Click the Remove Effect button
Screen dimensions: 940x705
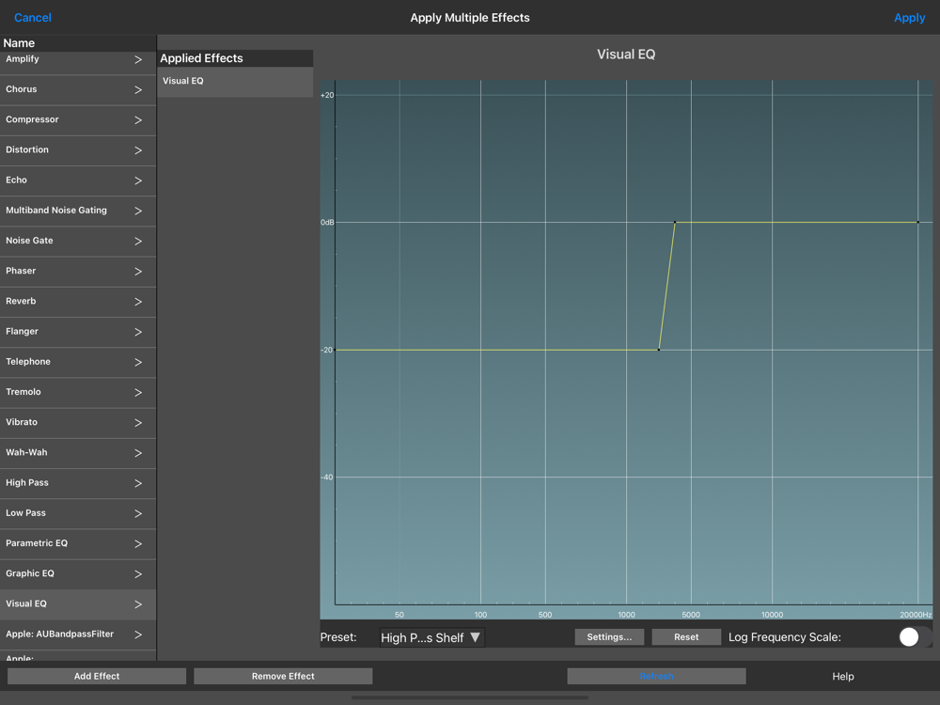(x=283, y=676)
